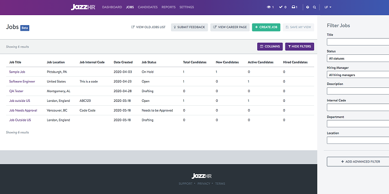Image resolution: width=389 pixels, height=194 pixels.
Task: Click the Create Job button
Action: coord(266,27)
